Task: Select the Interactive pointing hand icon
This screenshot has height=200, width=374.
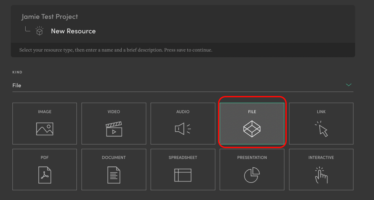Action: (321, 175)
